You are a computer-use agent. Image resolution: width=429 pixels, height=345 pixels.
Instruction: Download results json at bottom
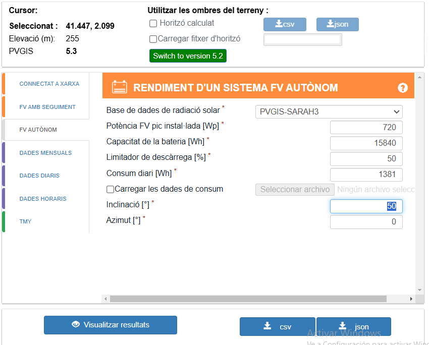pos(353,326)
